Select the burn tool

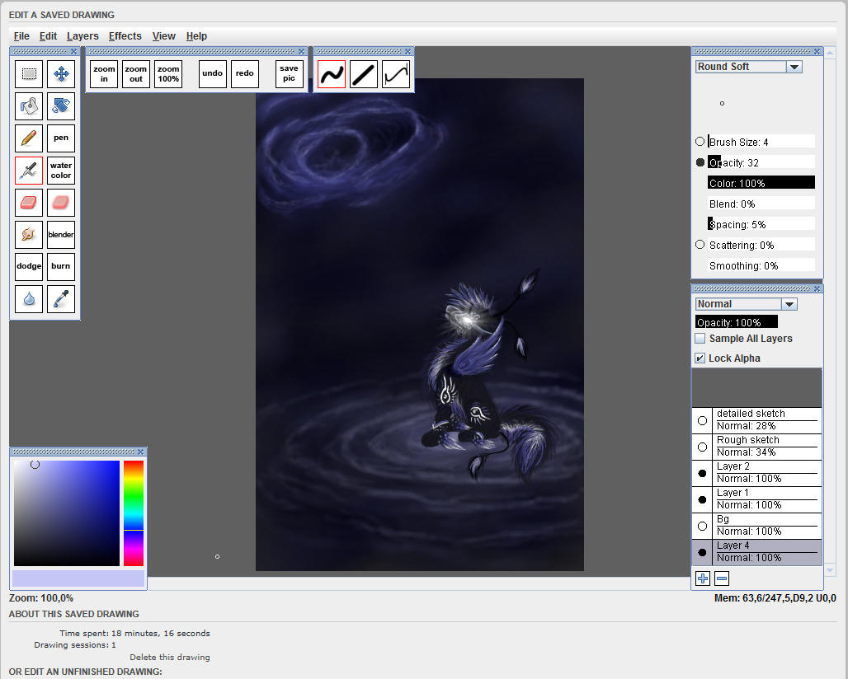click(x=61, y=266)
